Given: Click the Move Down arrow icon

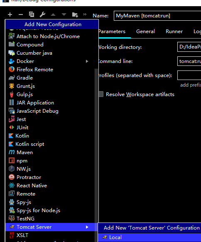Looking at the screenshot, I should [x=64, y=15].
